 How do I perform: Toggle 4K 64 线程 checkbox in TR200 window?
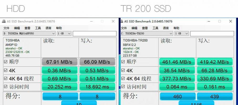123,78
